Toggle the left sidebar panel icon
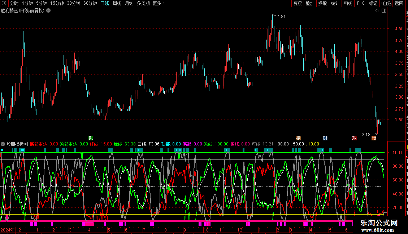Screen dimensions: 408x234 pyautogui.click(x=4, y=3)
